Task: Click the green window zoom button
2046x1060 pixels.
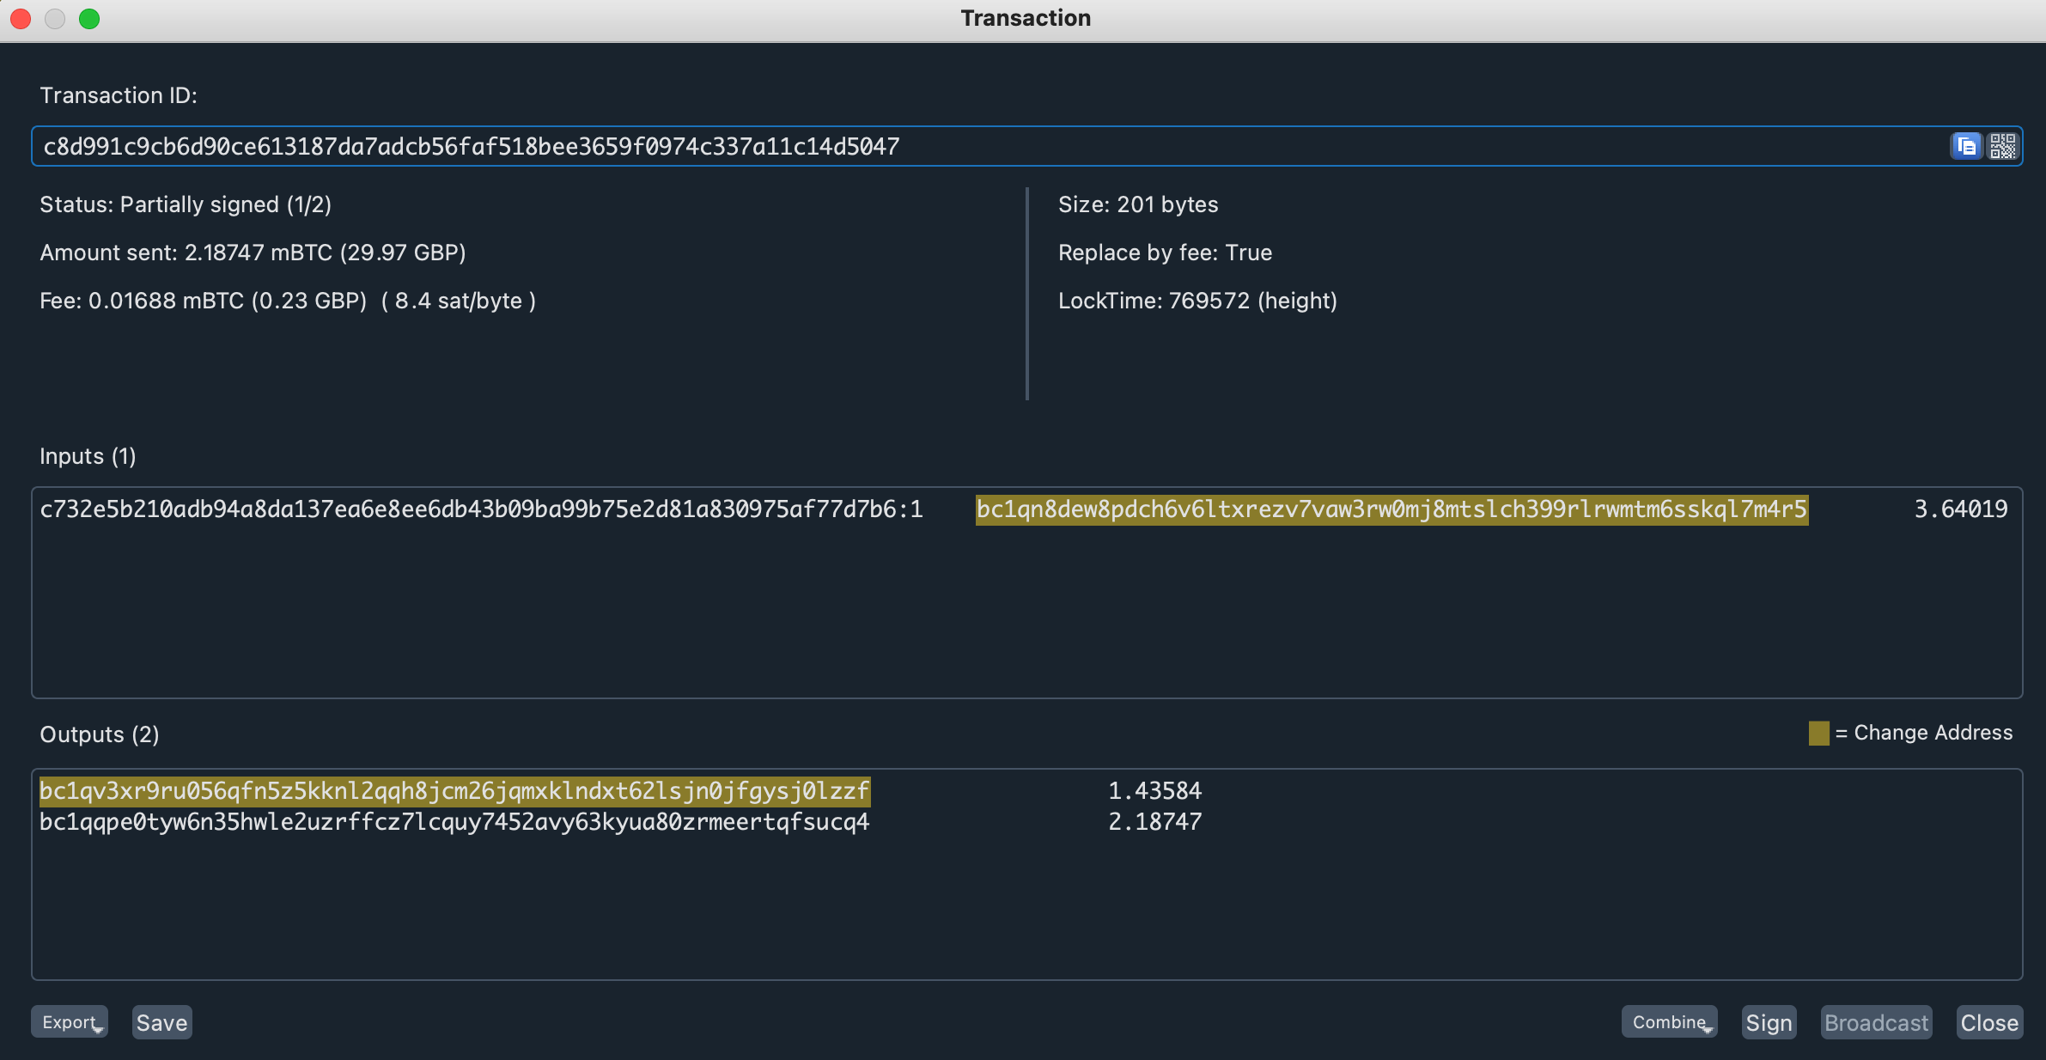Action: tap(89, 18)
